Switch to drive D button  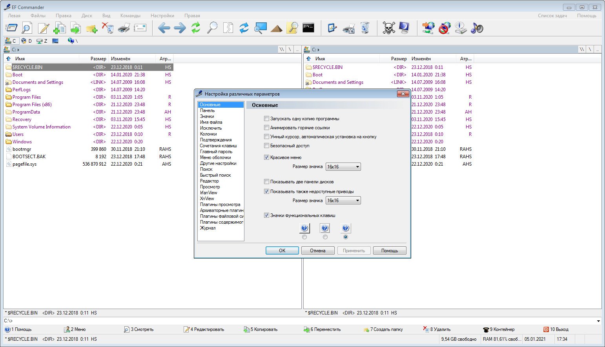point(27,41)
